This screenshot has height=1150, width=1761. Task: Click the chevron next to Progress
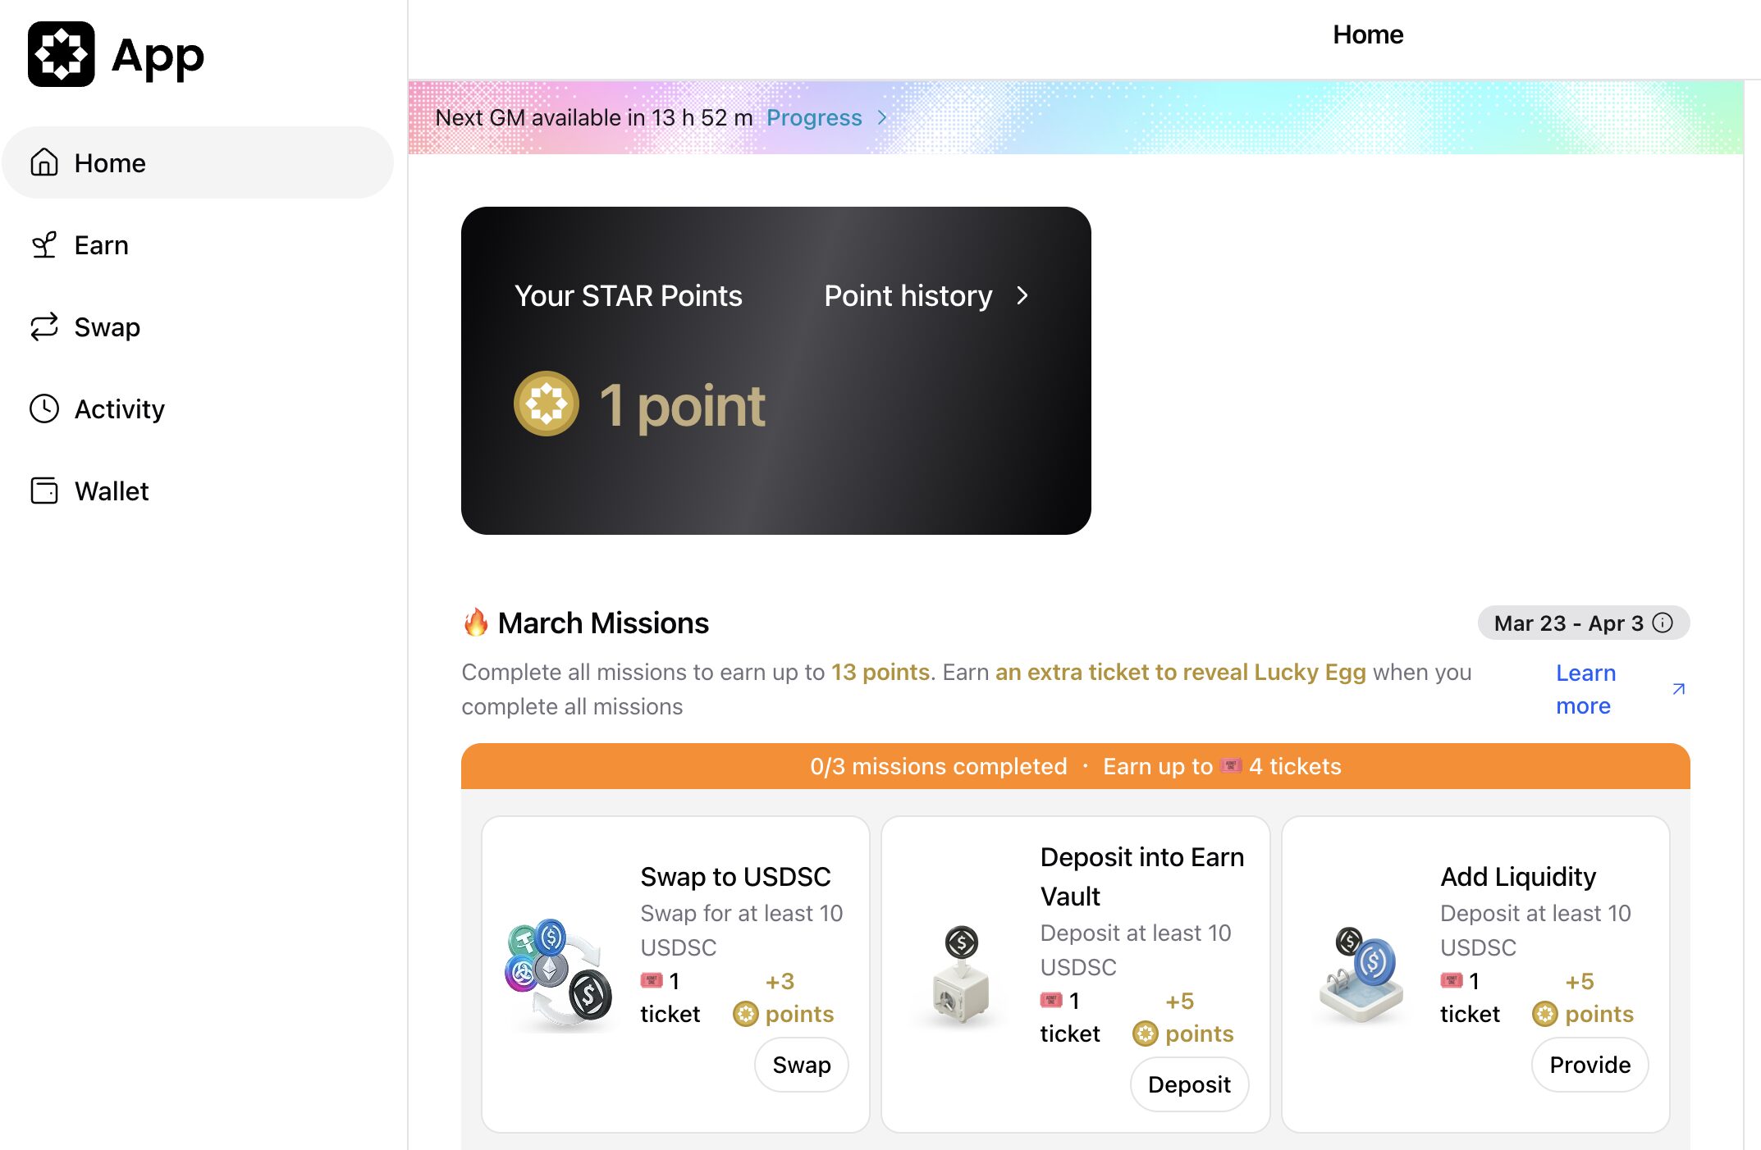click(x=882, y=117)
